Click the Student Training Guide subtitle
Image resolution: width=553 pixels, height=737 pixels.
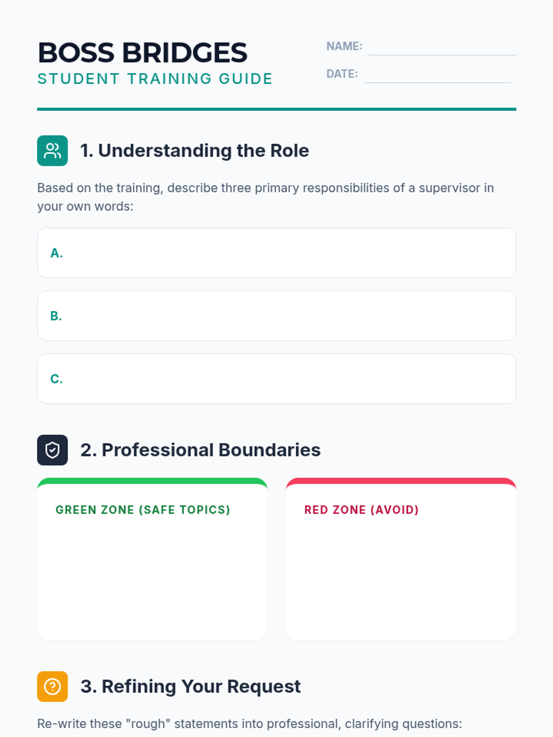155,79
